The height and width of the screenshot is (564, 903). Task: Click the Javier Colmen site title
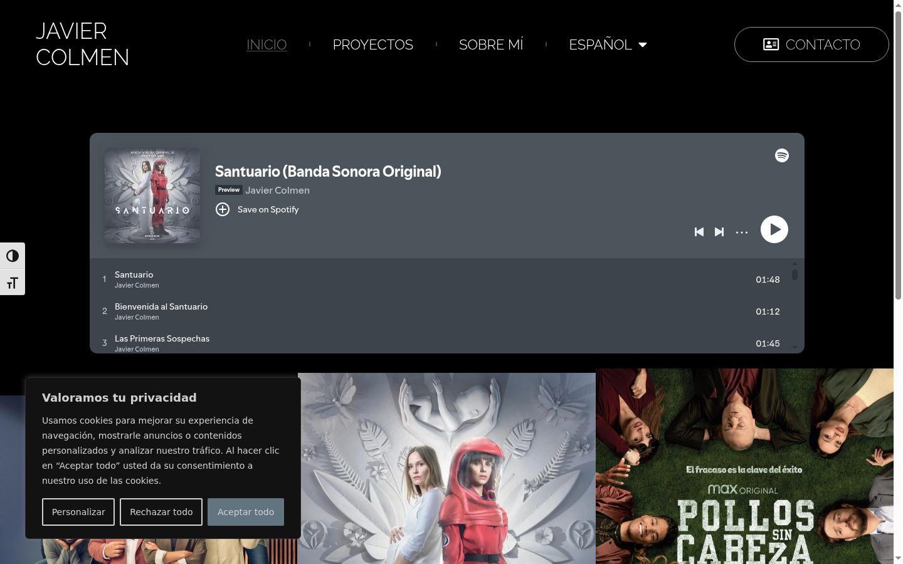click(82, 44)
